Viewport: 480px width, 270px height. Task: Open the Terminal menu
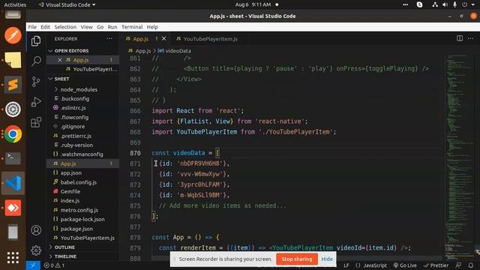(x=132, y=27)
